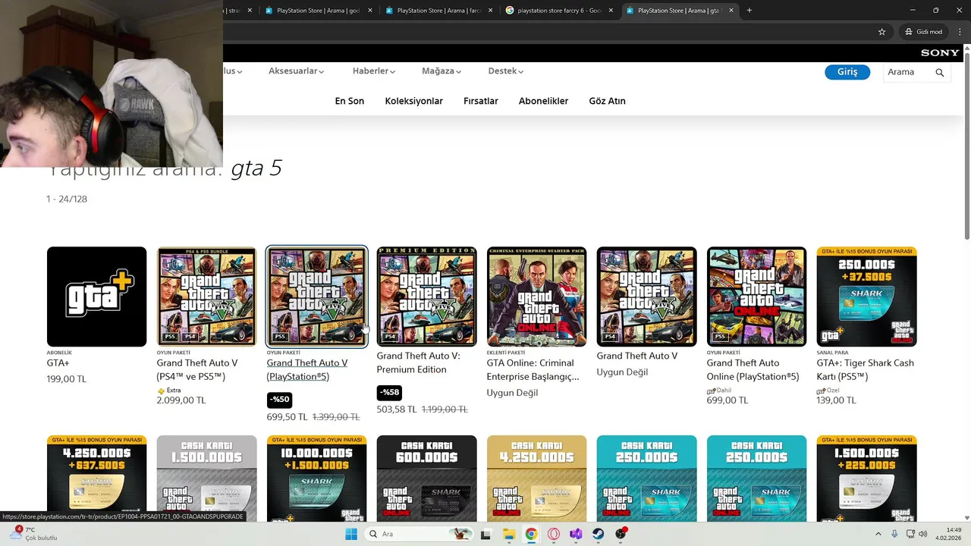This screenshot has width=971, height=546.
Task: Open the Tiger Shark Cash Card 250.000$ cover
Action: (x=866, y=297)
